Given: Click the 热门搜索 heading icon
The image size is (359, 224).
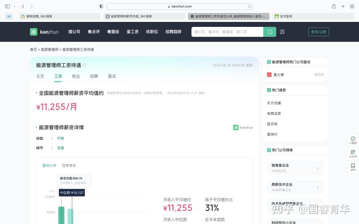Looking at the screenshot, I should tap(269, 90).
